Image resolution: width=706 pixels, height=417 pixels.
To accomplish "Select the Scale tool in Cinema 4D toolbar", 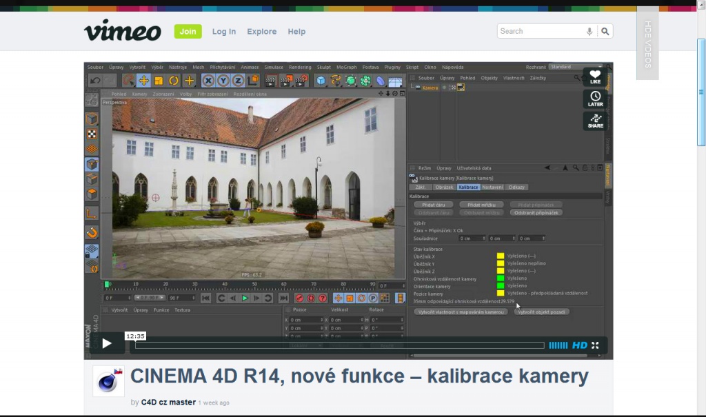I will [x=159, y=81].
